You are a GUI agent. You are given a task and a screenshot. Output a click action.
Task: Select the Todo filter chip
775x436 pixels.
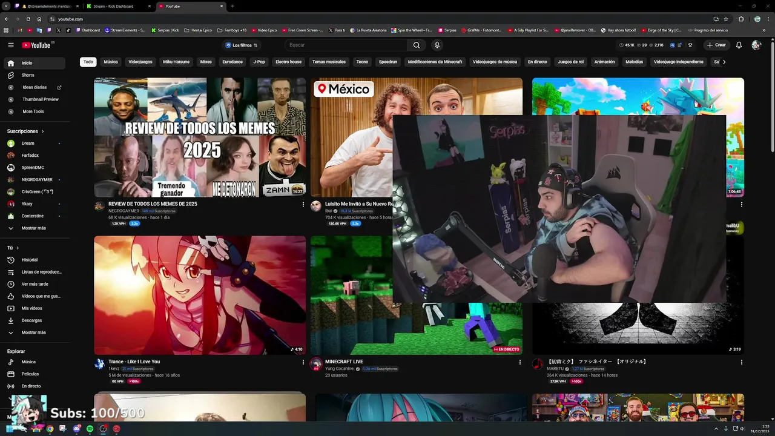point(88,62)
